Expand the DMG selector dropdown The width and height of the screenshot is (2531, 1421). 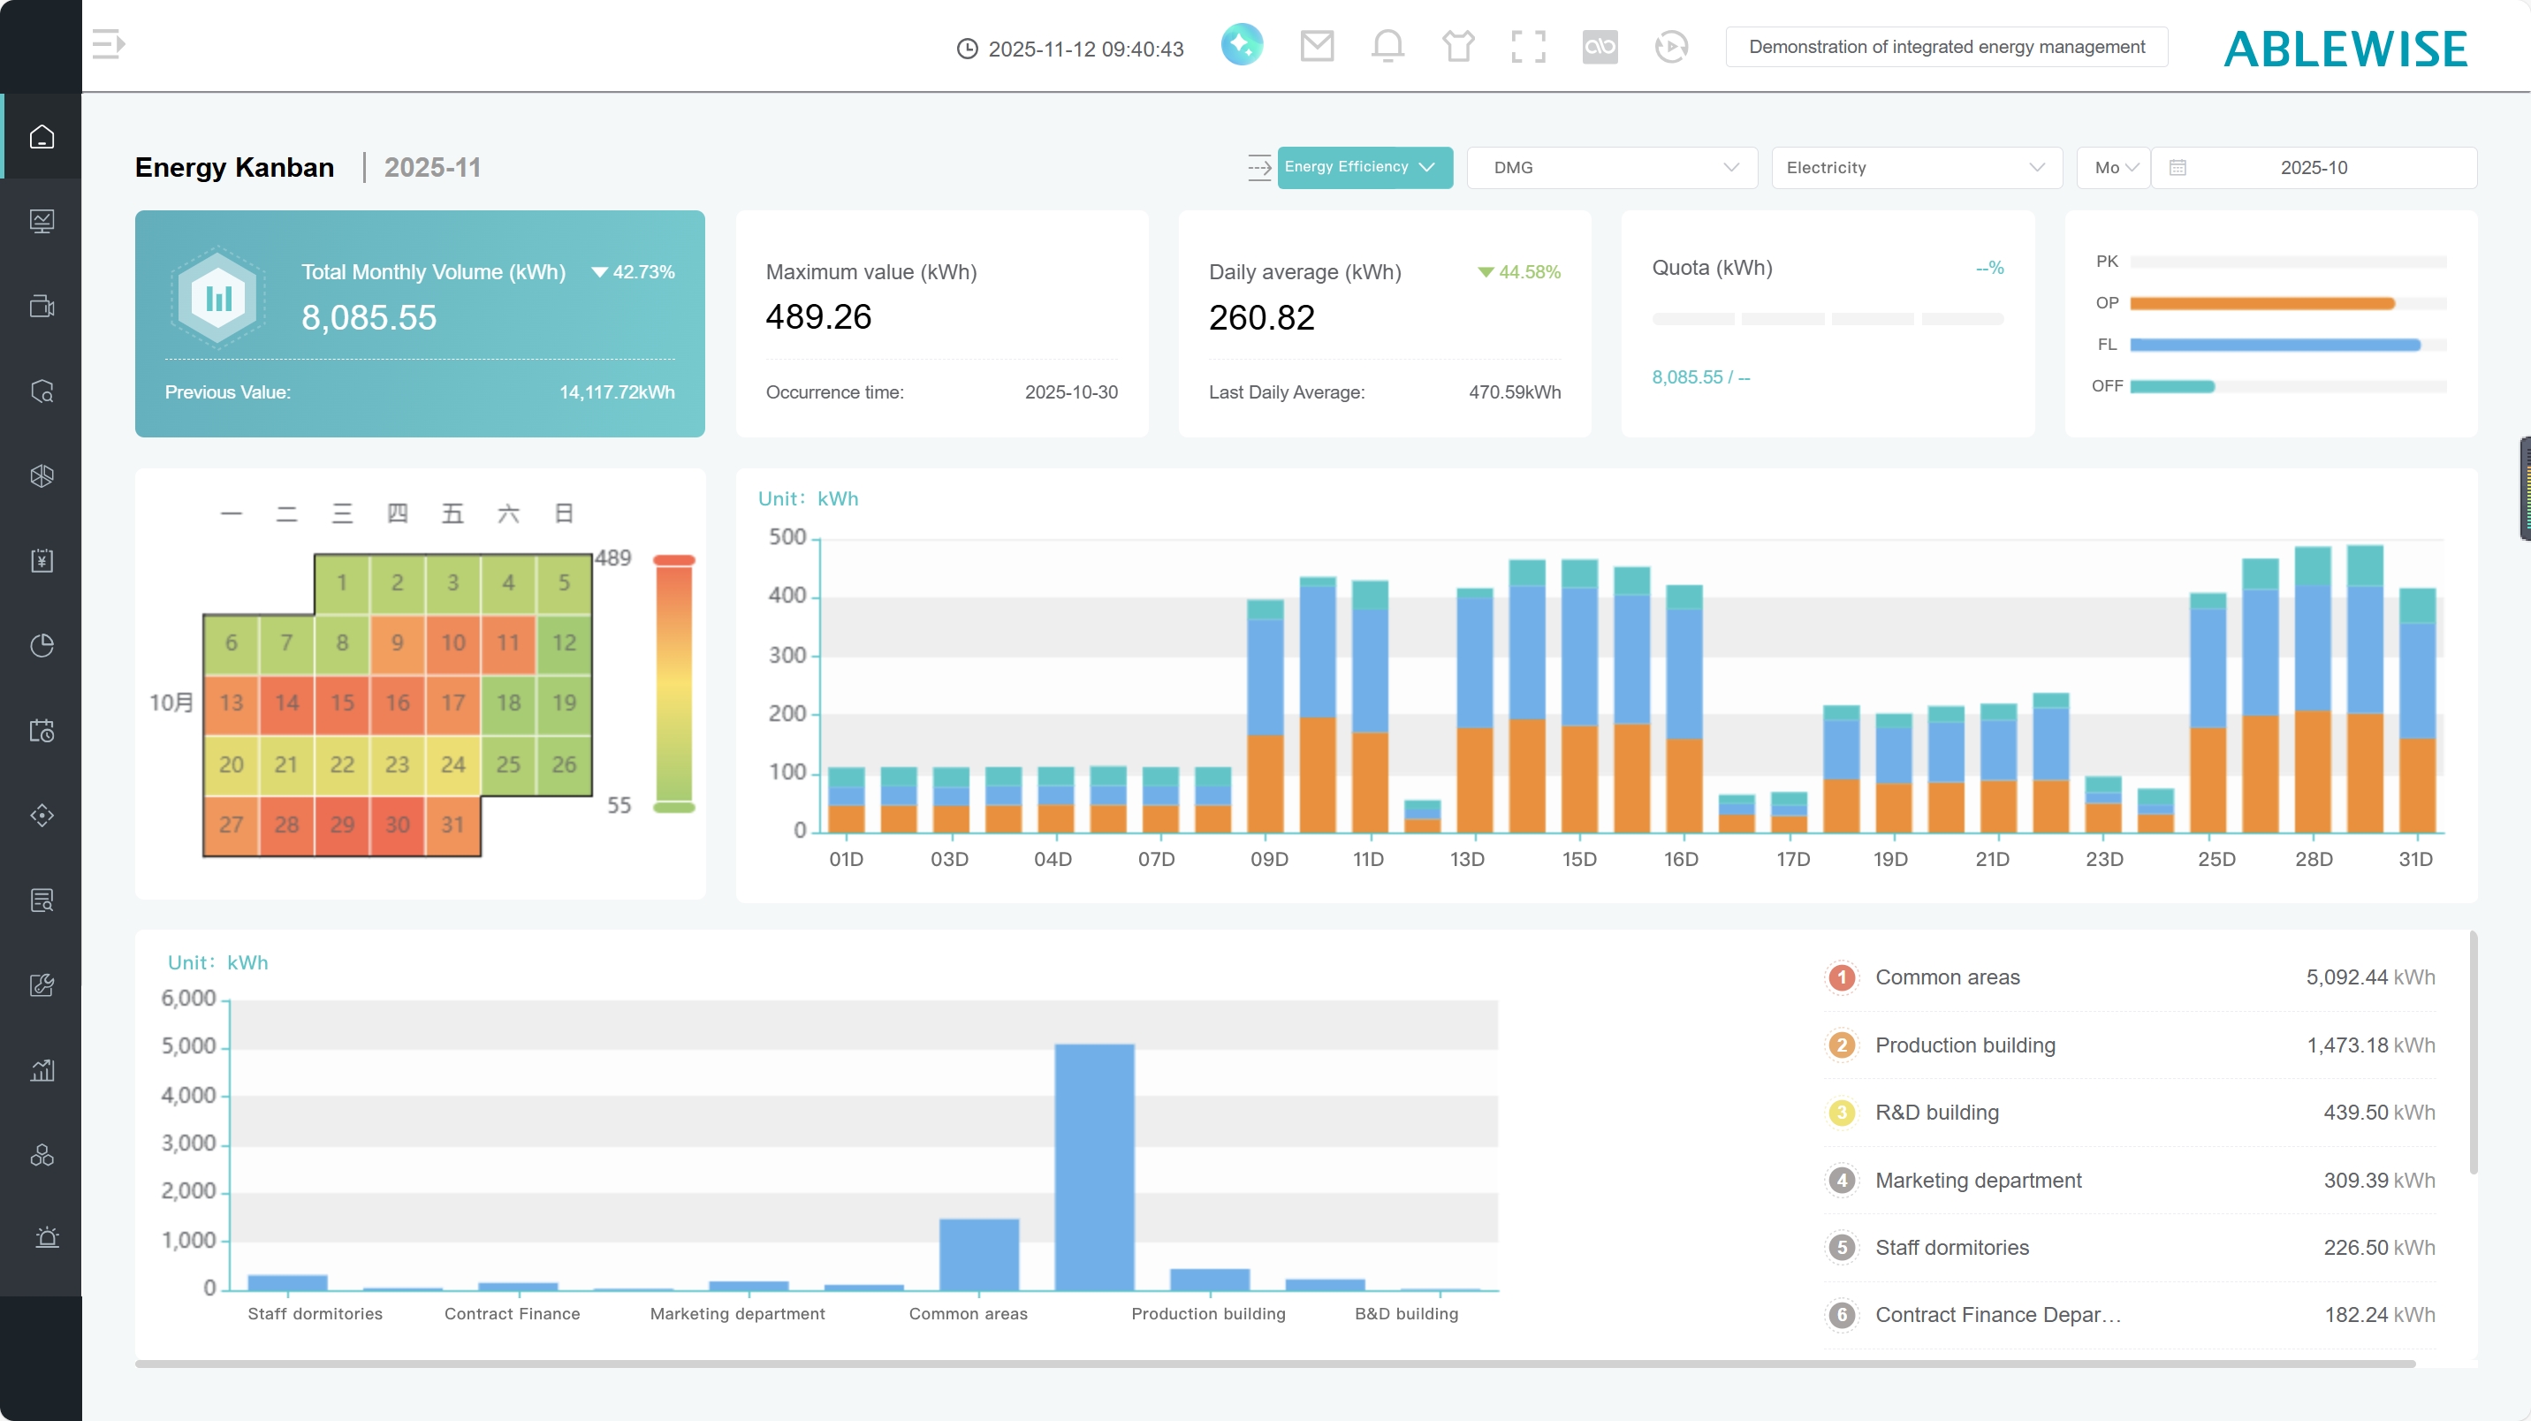coord(1611,168)
